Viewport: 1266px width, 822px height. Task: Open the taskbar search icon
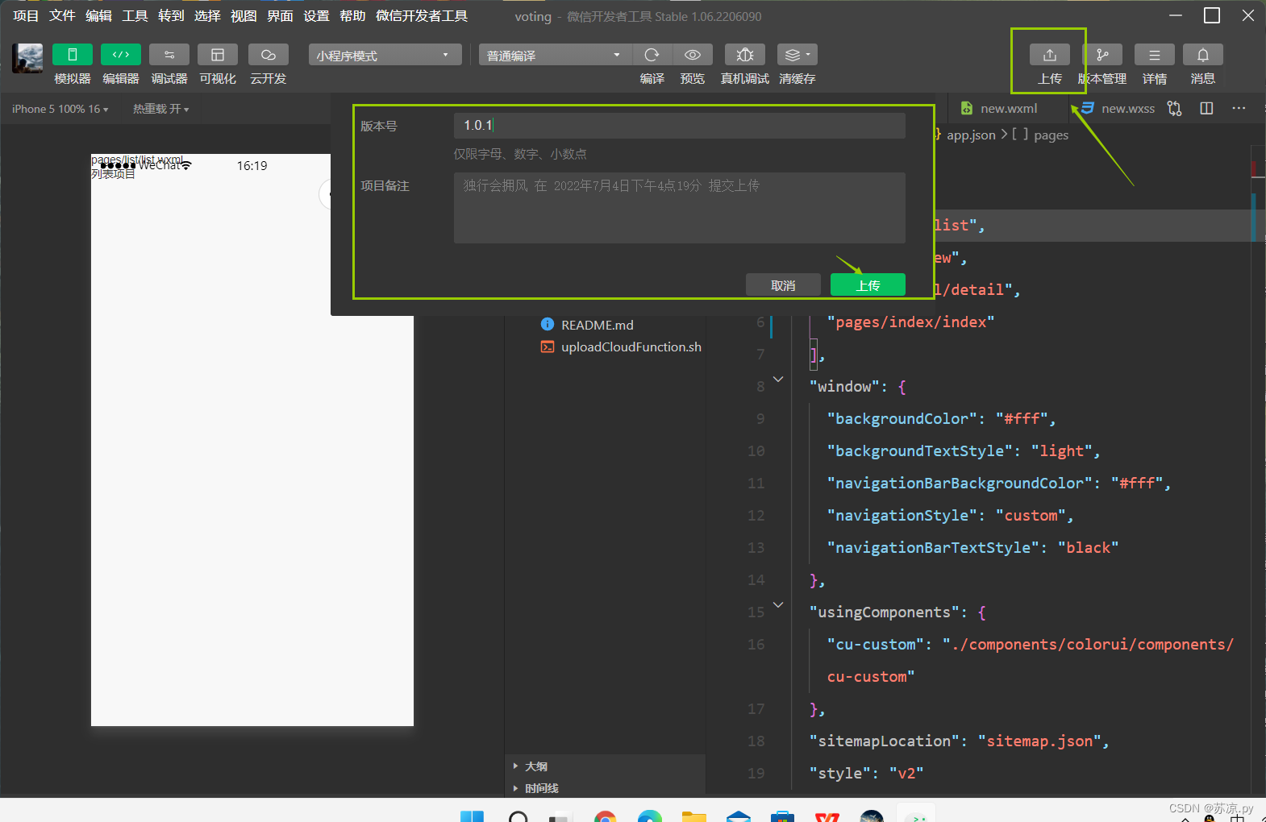tap(518, 816)
